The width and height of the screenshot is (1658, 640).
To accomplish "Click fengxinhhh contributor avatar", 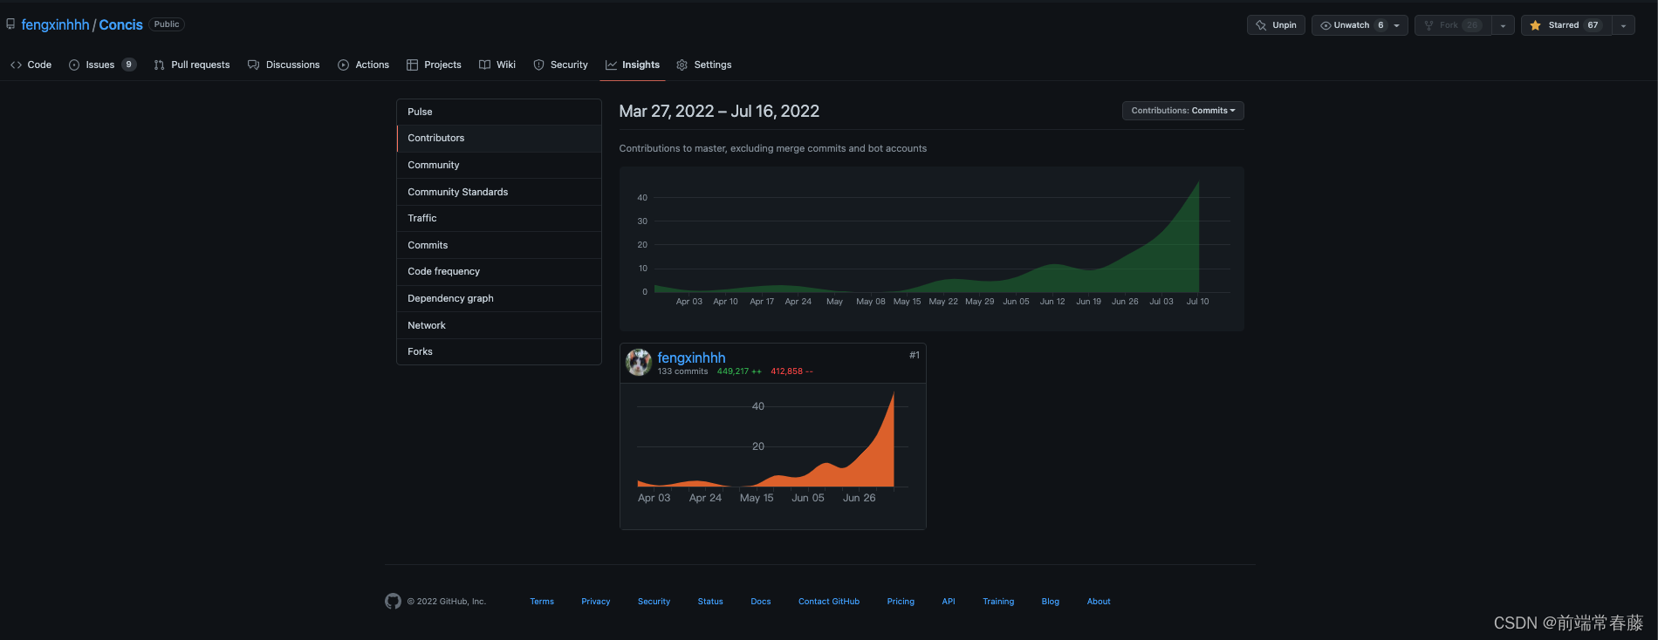I will click(x=639, y=362).
